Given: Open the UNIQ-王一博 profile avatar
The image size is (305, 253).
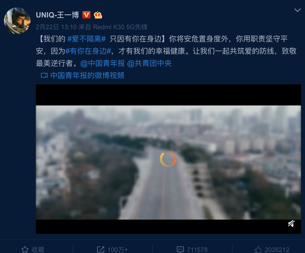Looking at the screenshot, I should pos(17,21).
